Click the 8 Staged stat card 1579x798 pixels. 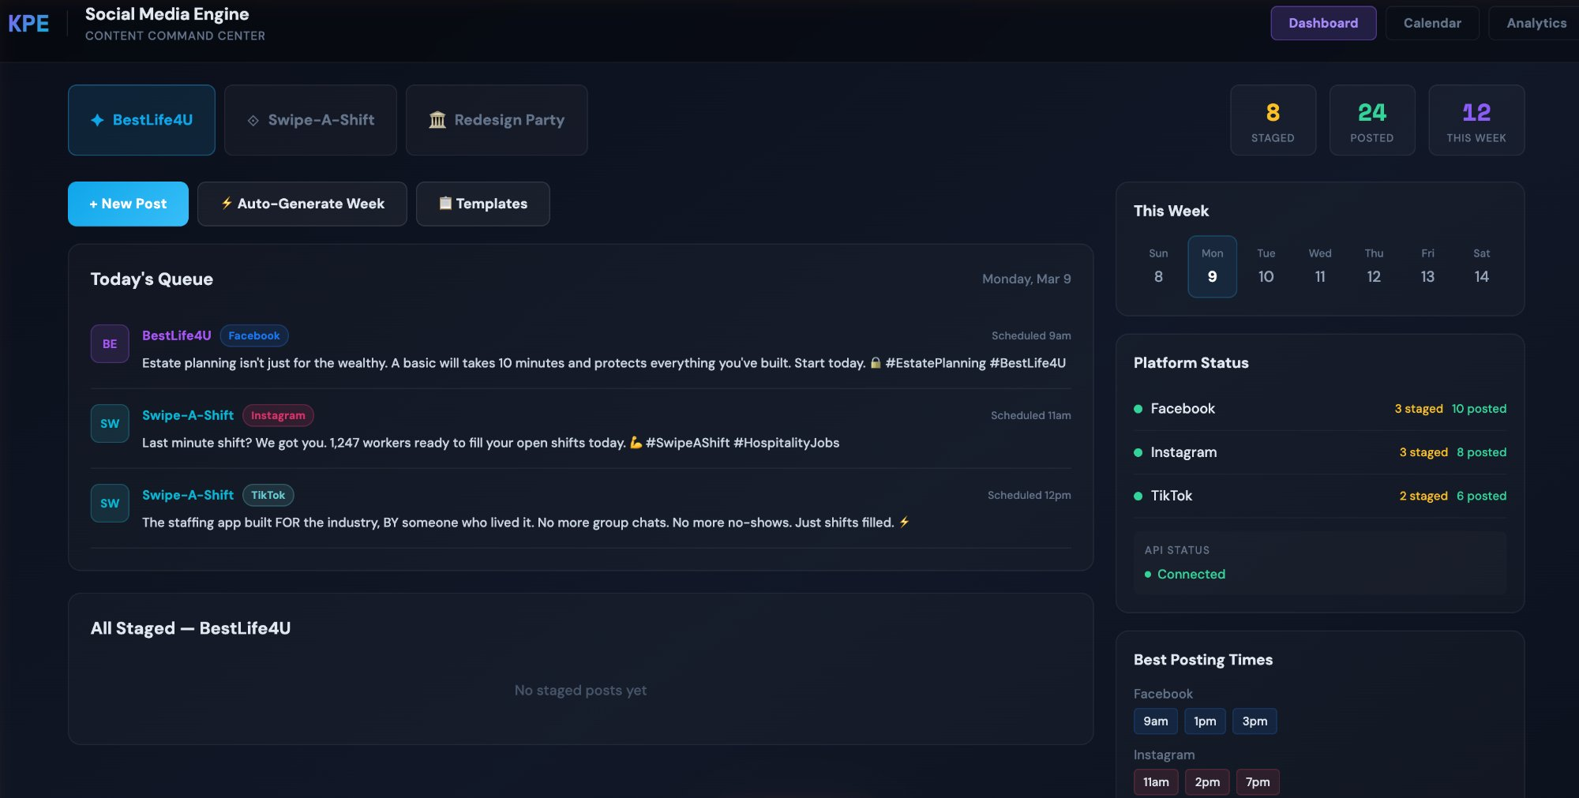1273,120
